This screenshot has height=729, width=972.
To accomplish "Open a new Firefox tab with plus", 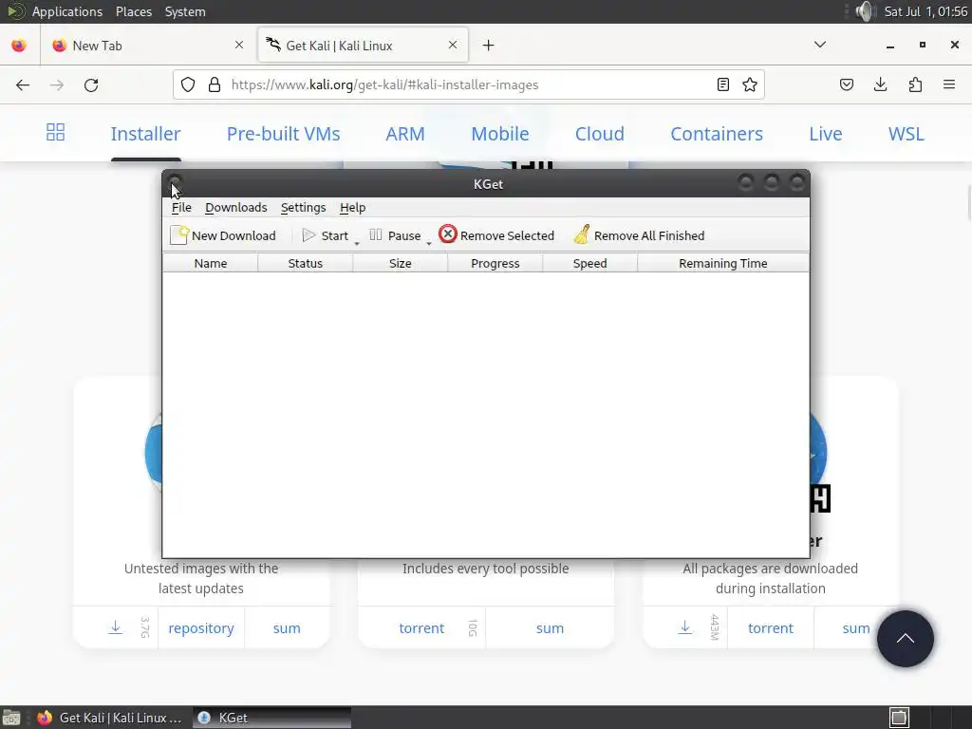I will pyautogui.click(x=489, y=46).
